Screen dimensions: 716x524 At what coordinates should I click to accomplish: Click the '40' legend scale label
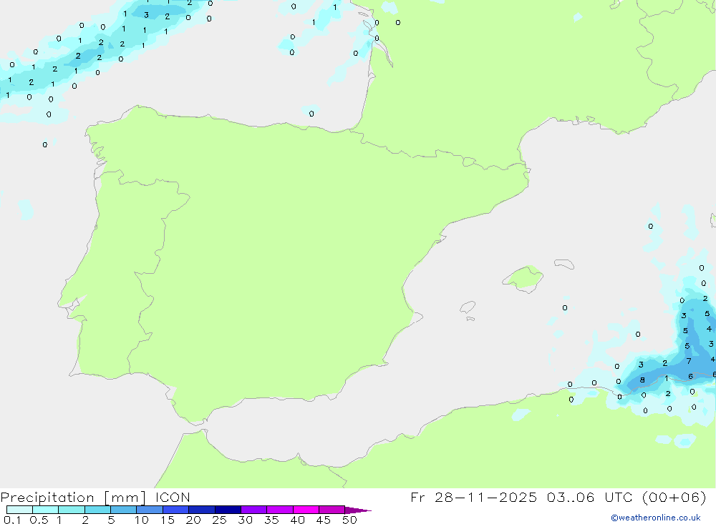pos(298,520)
